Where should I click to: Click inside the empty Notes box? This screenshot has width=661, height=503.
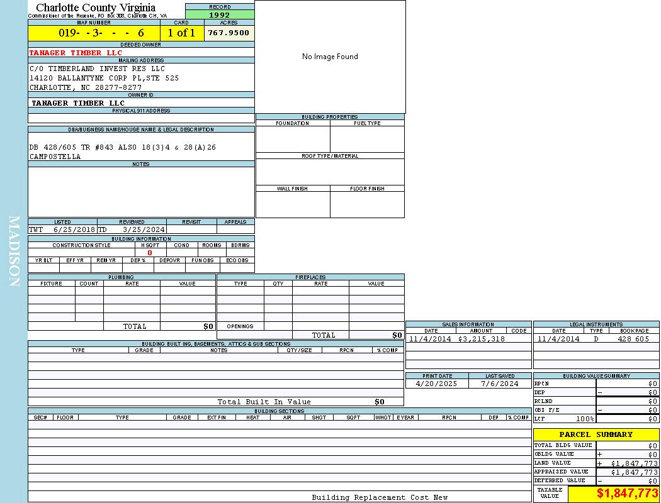pos(141,192)
